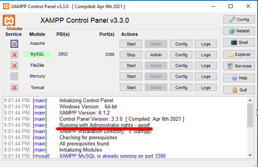Maximize the XAMPP window
This screenshot has height=167, width=258.
(x=231, y=7)
